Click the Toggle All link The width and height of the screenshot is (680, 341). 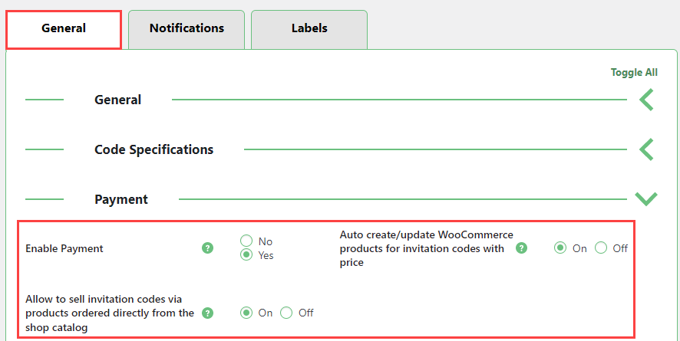click(634, 73)
